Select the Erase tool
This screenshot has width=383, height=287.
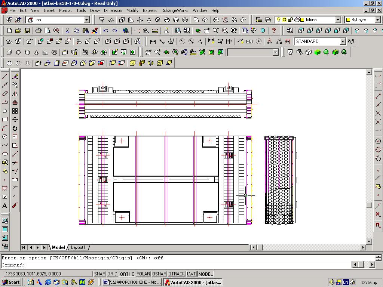point(15,76)
